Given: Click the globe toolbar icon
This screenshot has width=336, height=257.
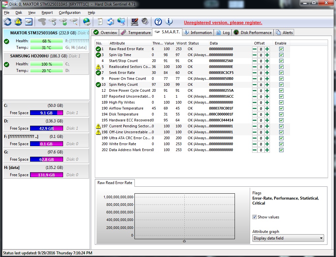Looking at the screenshot, I should coord(87,22).
